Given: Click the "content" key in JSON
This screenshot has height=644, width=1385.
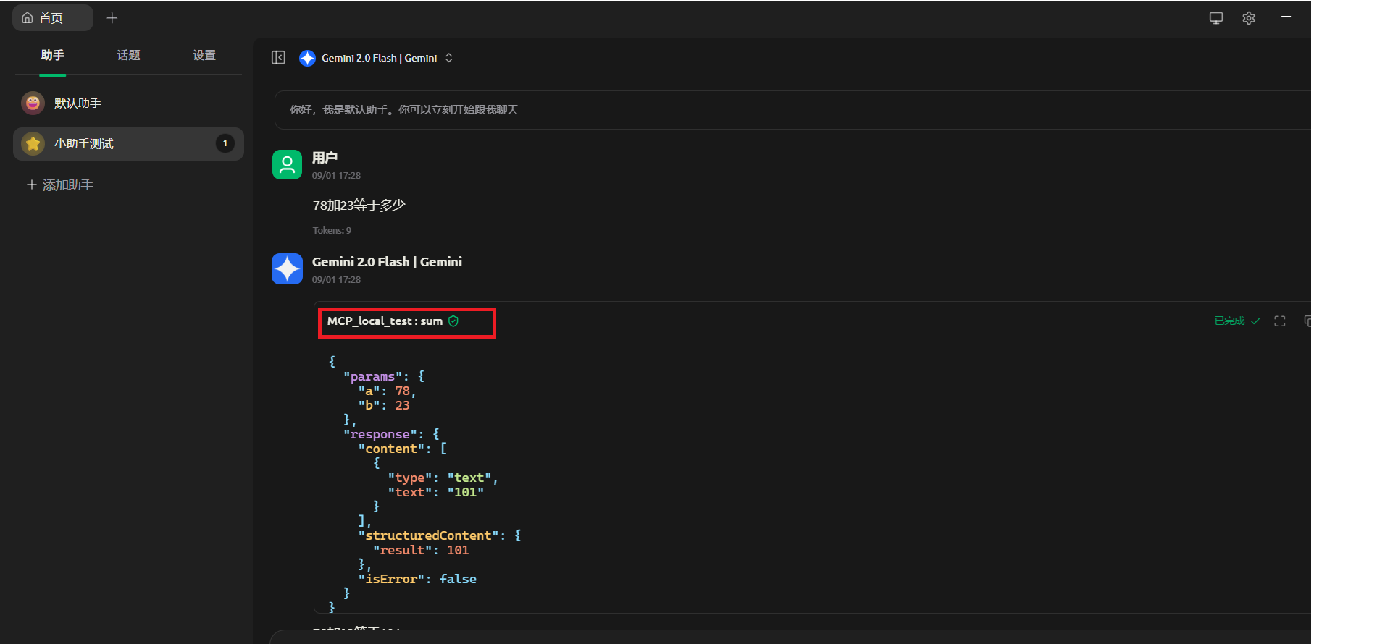Looking at the screenshot, I should (391, 449).
